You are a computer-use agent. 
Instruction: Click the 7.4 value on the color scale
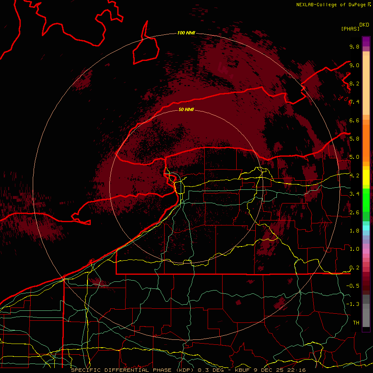pos(354,102)
